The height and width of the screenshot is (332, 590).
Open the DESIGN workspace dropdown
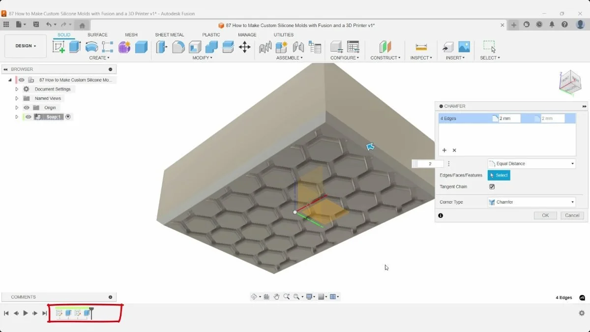click(x=26, y=46)
